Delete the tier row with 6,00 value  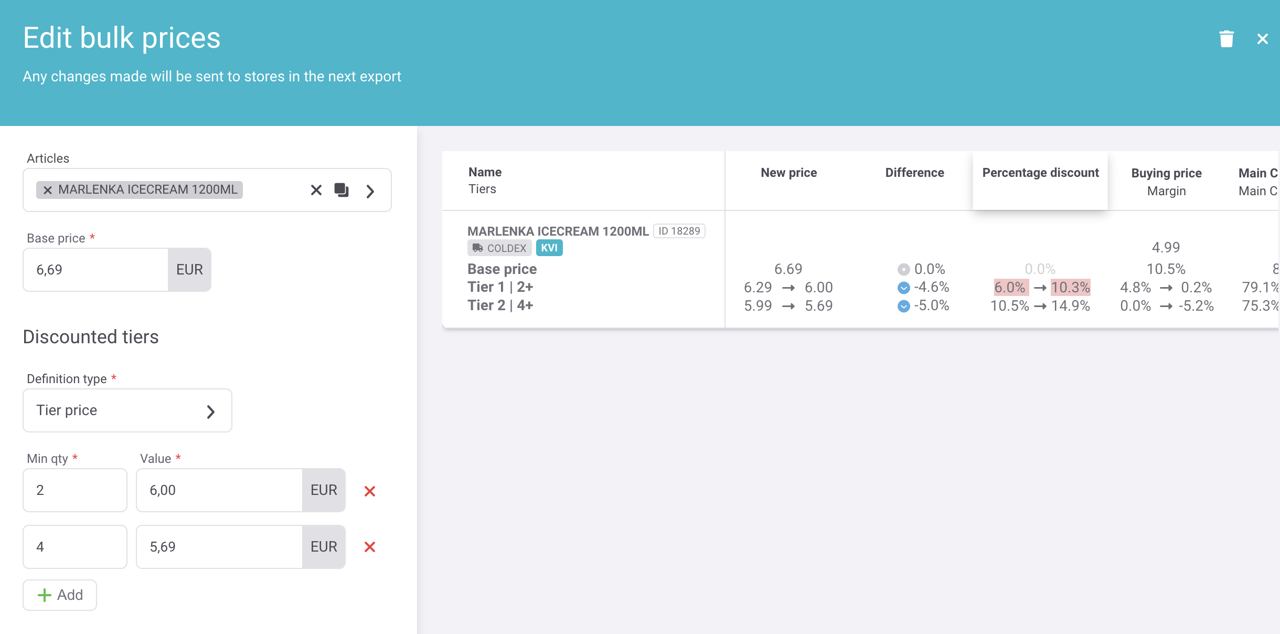pos(370,491)
